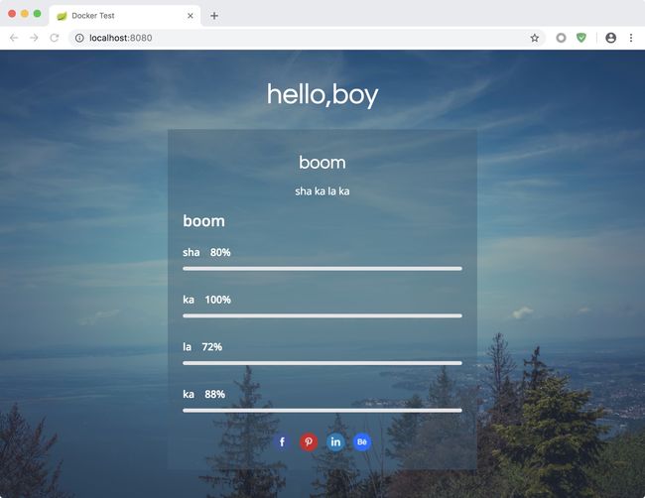Screen dimensions: 645x498
Task: Click the sha 80% progress bar
Action: coord(322,269)
